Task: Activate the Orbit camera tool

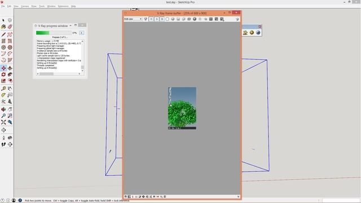Action: [x=3, y=109]
